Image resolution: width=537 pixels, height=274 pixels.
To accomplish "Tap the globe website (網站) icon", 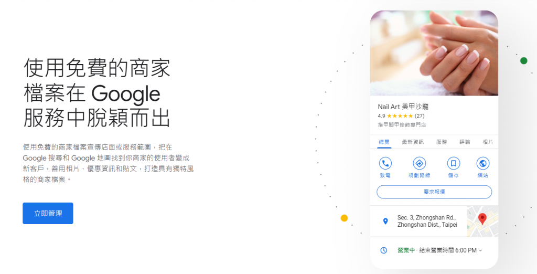I will coord(483,164).
